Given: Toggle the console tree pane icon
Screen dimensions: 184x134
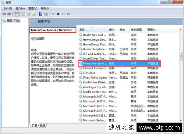Looking at the screenshot, I should pyautogui.click(x=17, y=14).
